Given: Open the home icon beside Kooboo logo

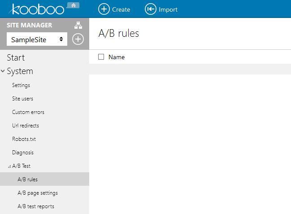Looking at the screenshot, I should (x=73, y=5).
